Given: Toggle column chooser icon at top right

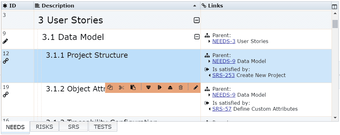Looking at the screenshot, I should (334, 7).
